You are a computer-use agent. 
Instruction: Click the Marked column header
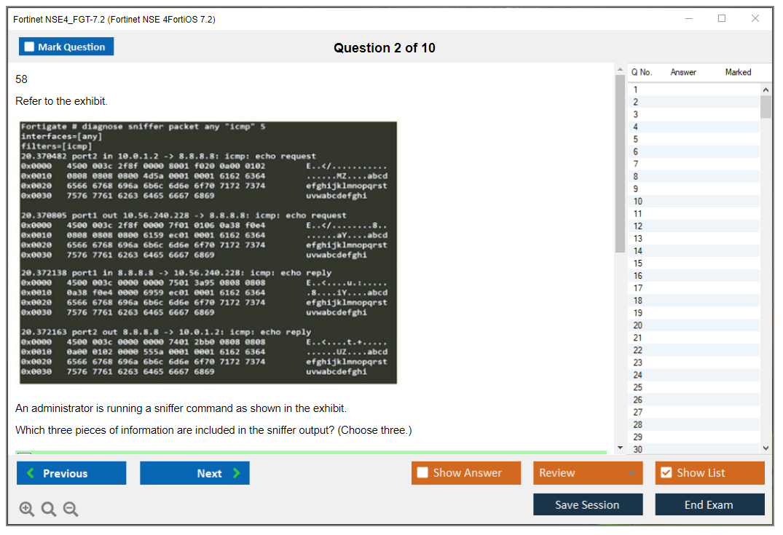pos(738,72)
